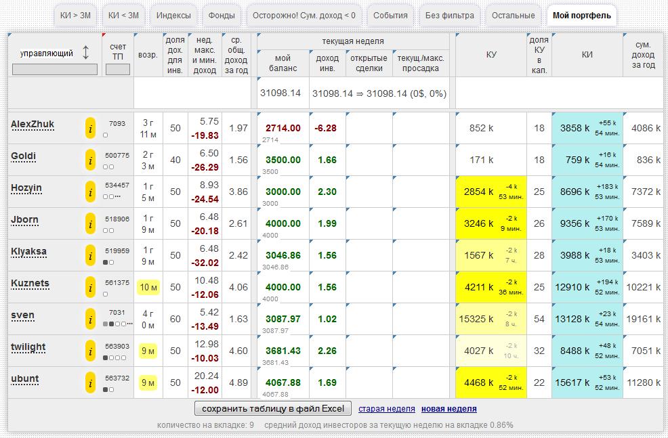
Task: Click доля КУ в кап. header
Action: click(539, 55)
